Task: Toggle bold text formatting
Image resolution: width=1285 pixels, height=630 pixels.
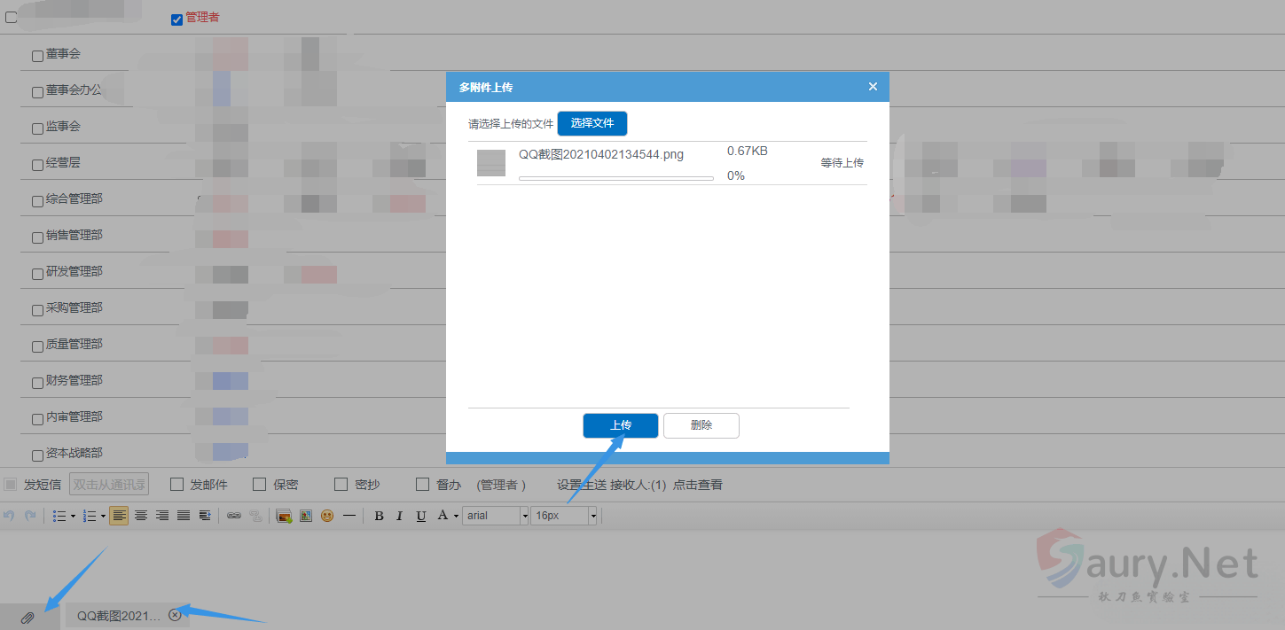Action: click(x=379, y=516)
